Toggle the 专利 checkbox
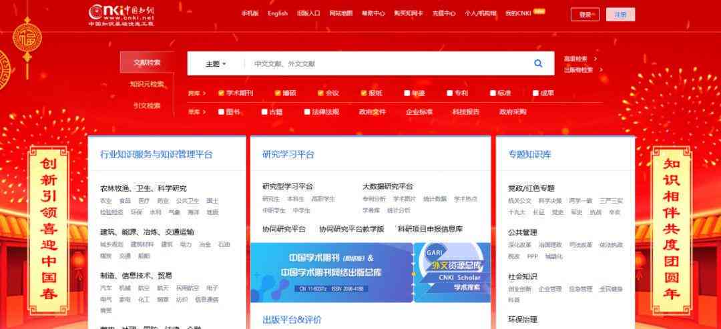 (450, 93)
